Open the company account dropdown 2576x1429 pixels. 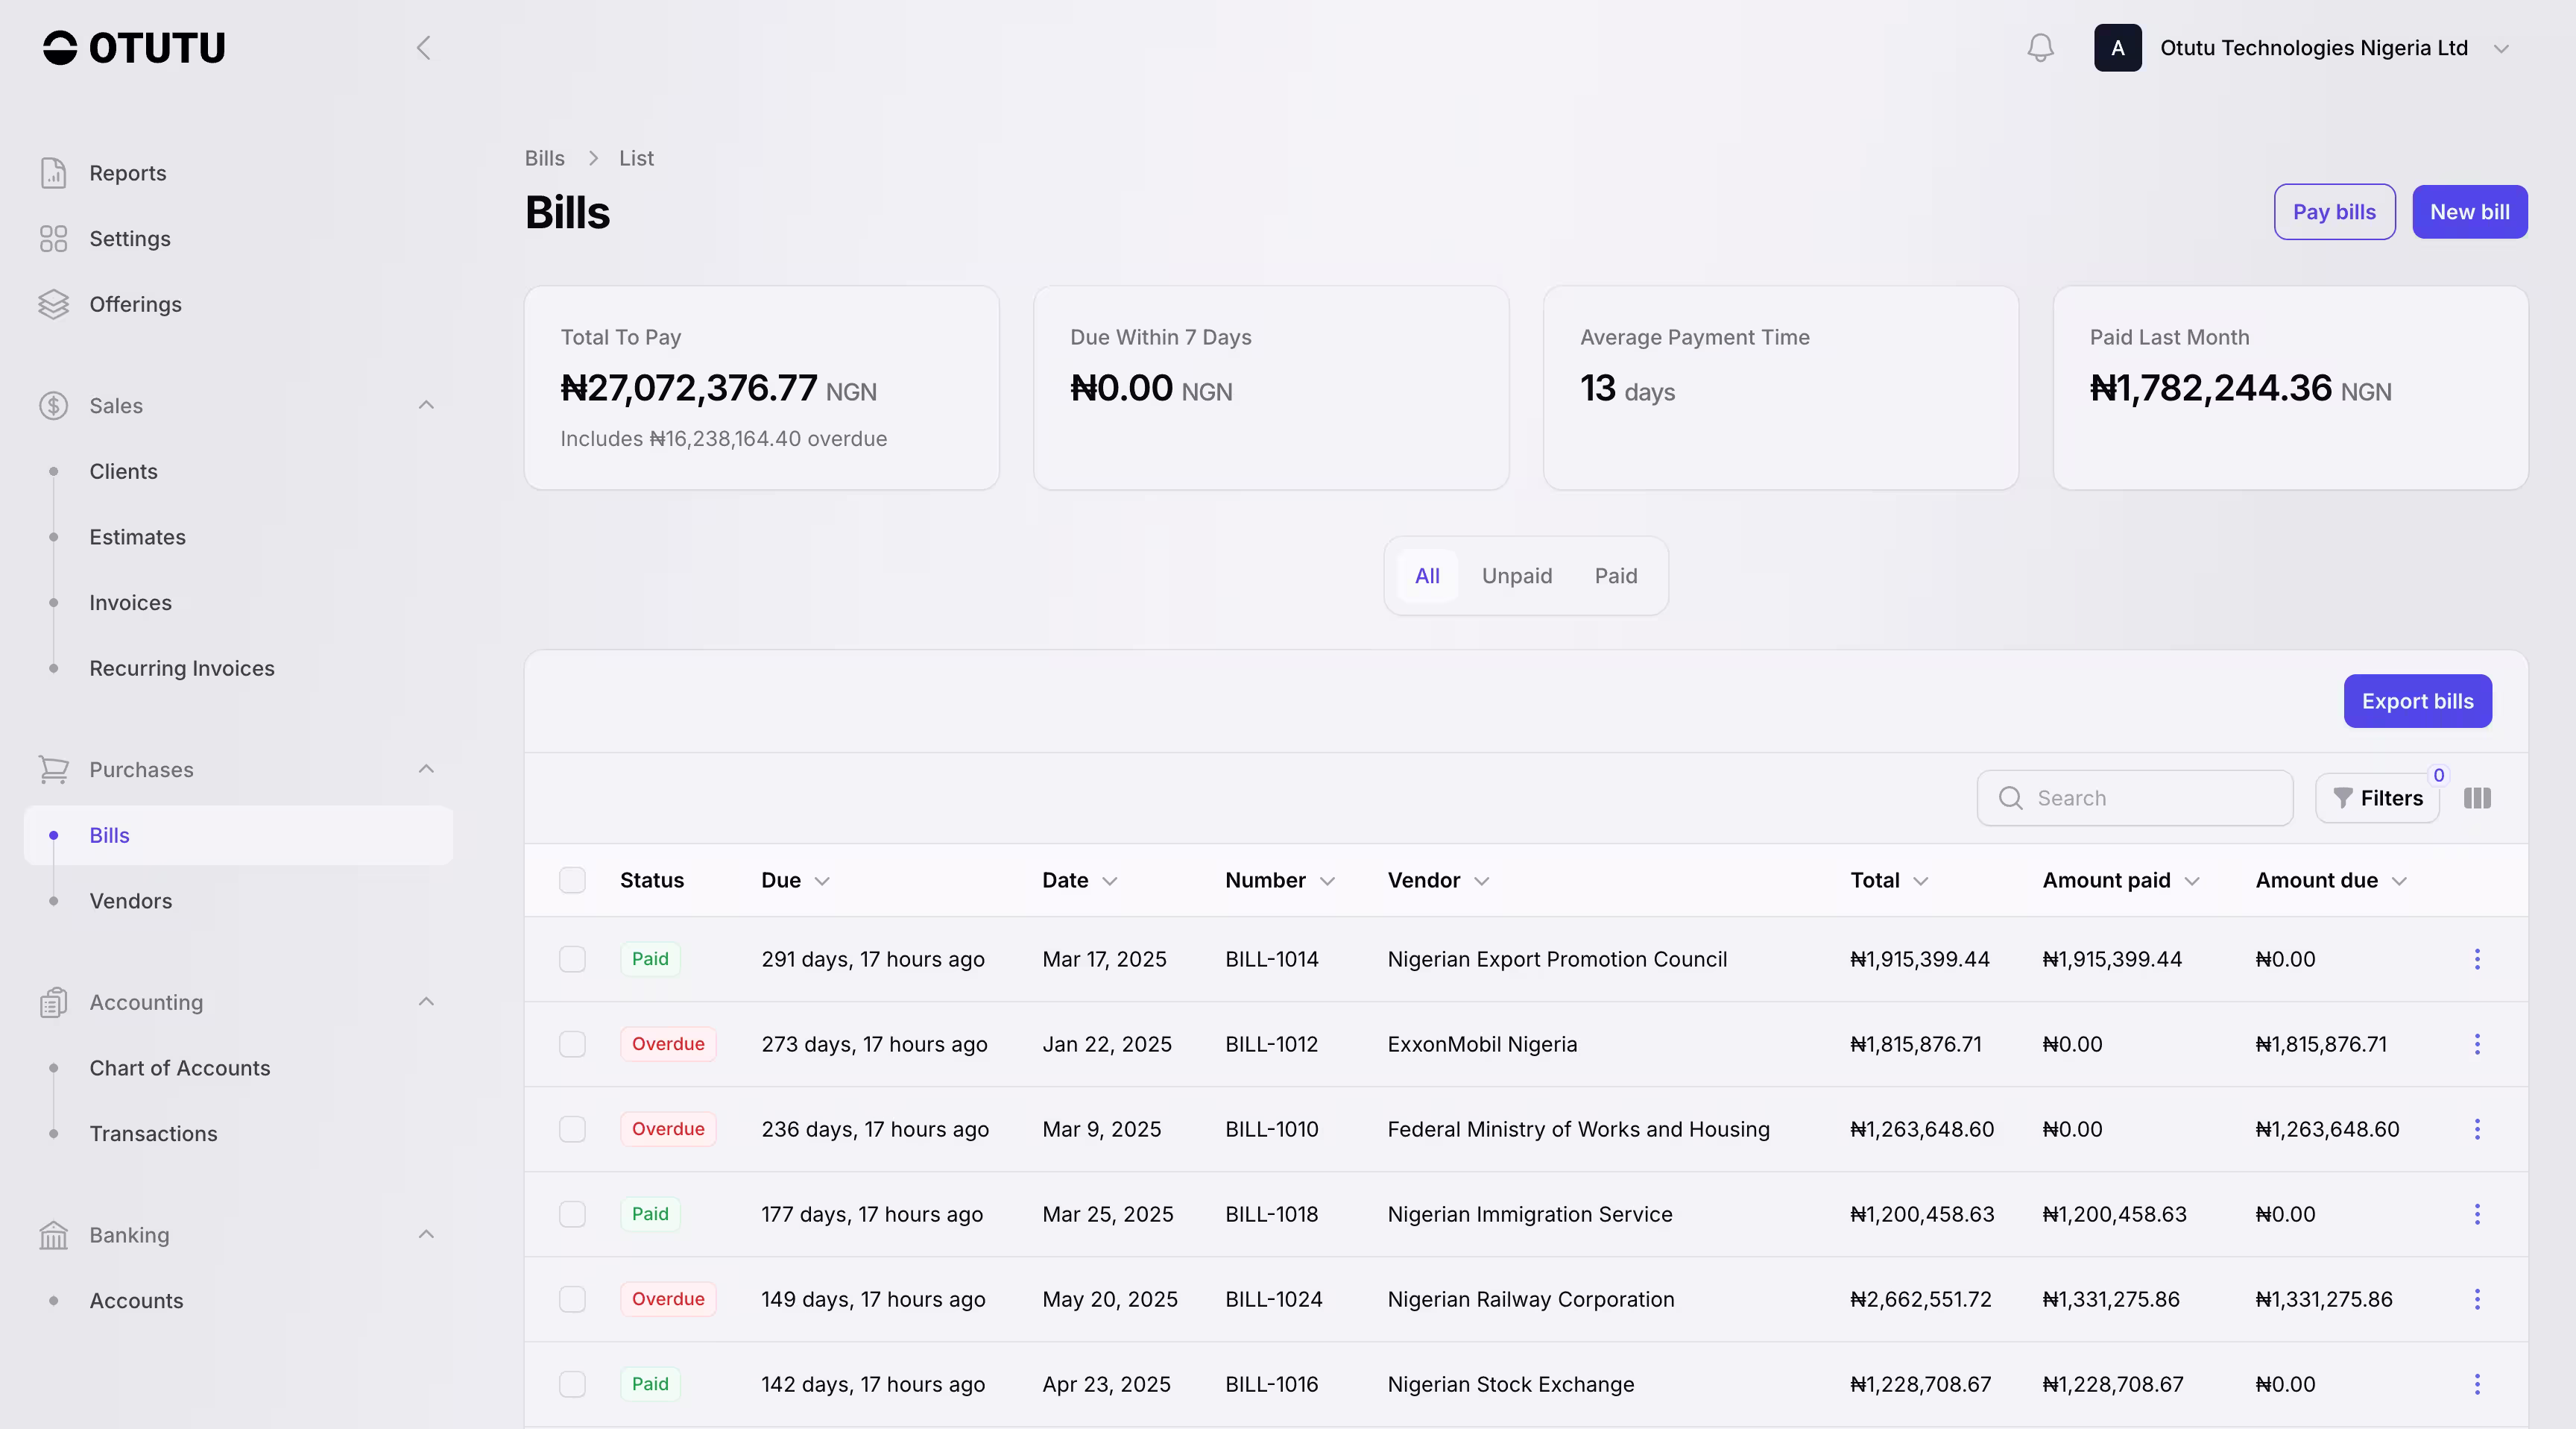[x=2500, y=48]
